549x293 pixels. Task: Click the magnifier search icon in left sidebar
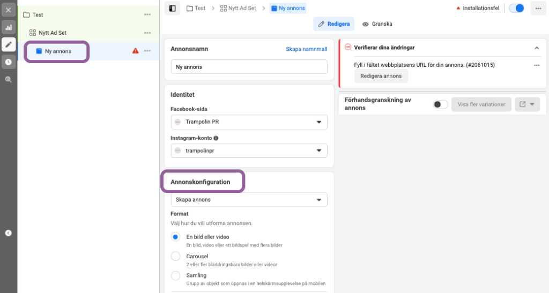point(9,80)
